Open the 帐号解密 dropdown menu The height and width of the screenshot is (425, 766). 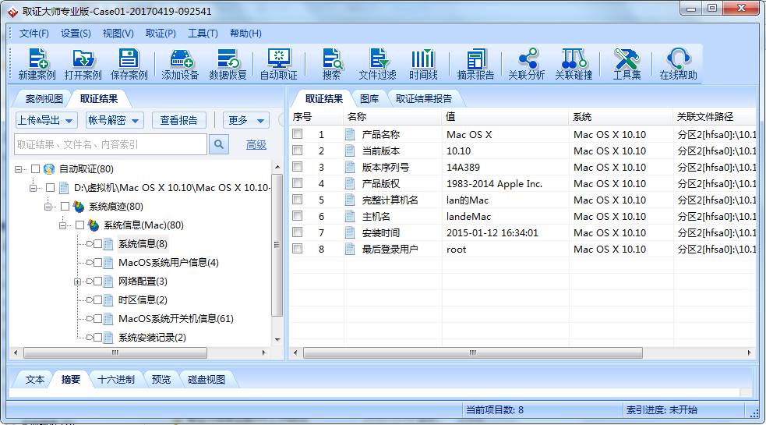(114, 120)
